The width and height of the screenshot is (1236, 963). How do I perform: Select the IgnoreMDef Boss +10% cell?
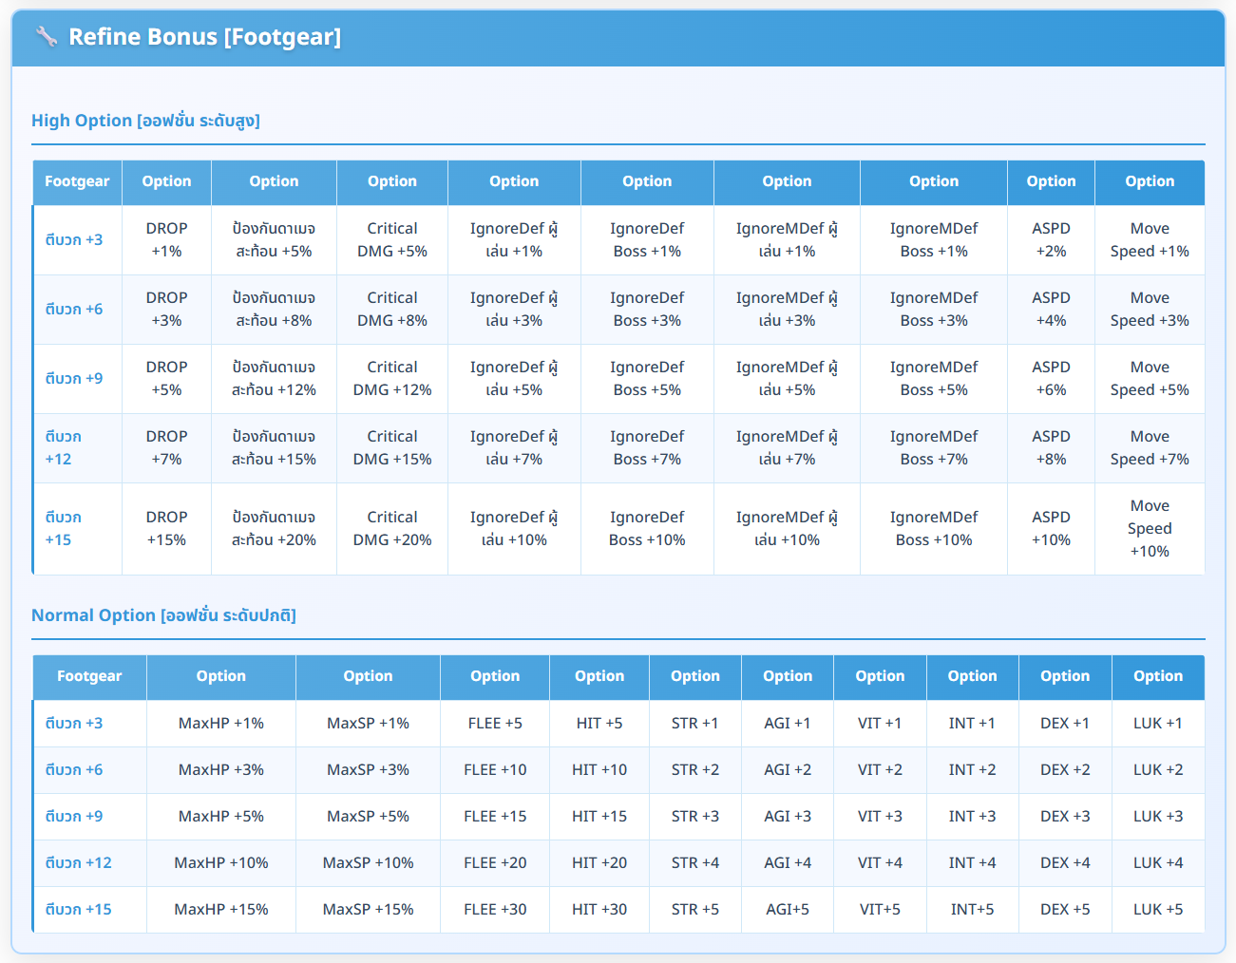pyautogui.click(x=933, y=529)
